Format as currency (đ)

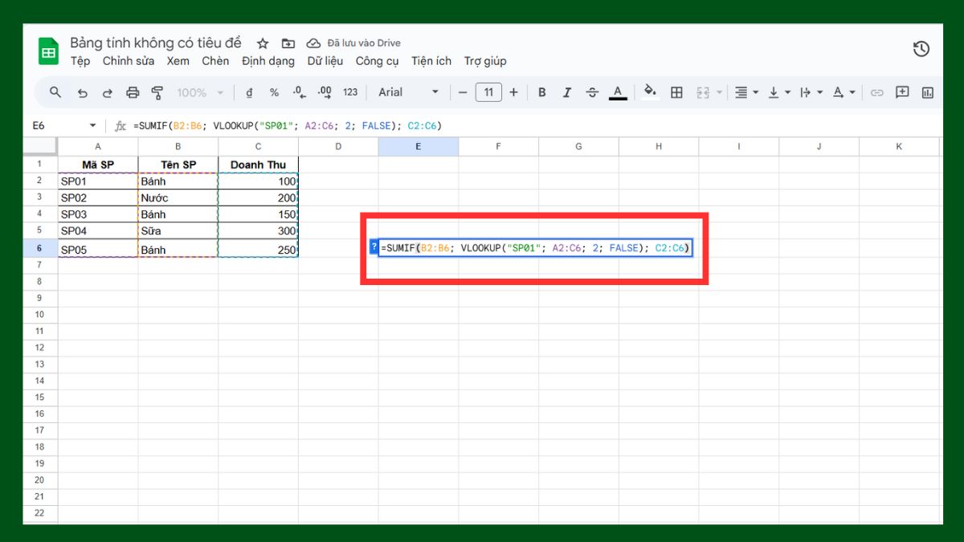pyautogui.click(x=249, y=92)
